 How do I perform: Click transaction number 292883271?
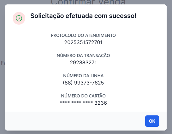pos(83,62)
